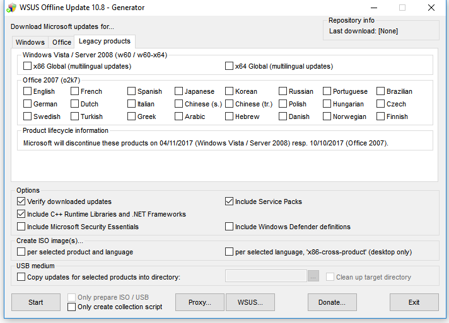Check the Finnish checkbox
The height and width of the screenshot is (323, 449).
pos(380,116)
